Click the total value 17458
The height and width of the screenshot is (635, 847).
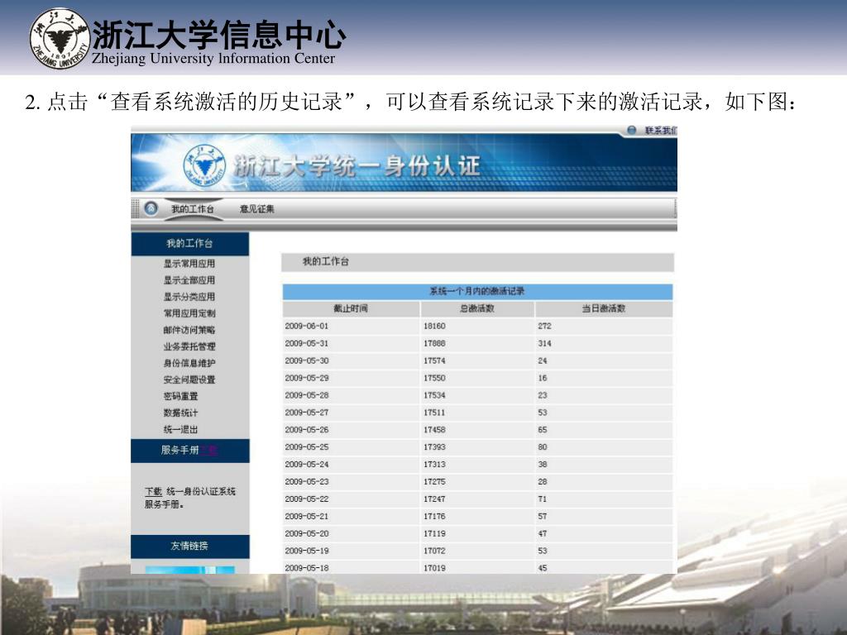click(x=434, y=430)
